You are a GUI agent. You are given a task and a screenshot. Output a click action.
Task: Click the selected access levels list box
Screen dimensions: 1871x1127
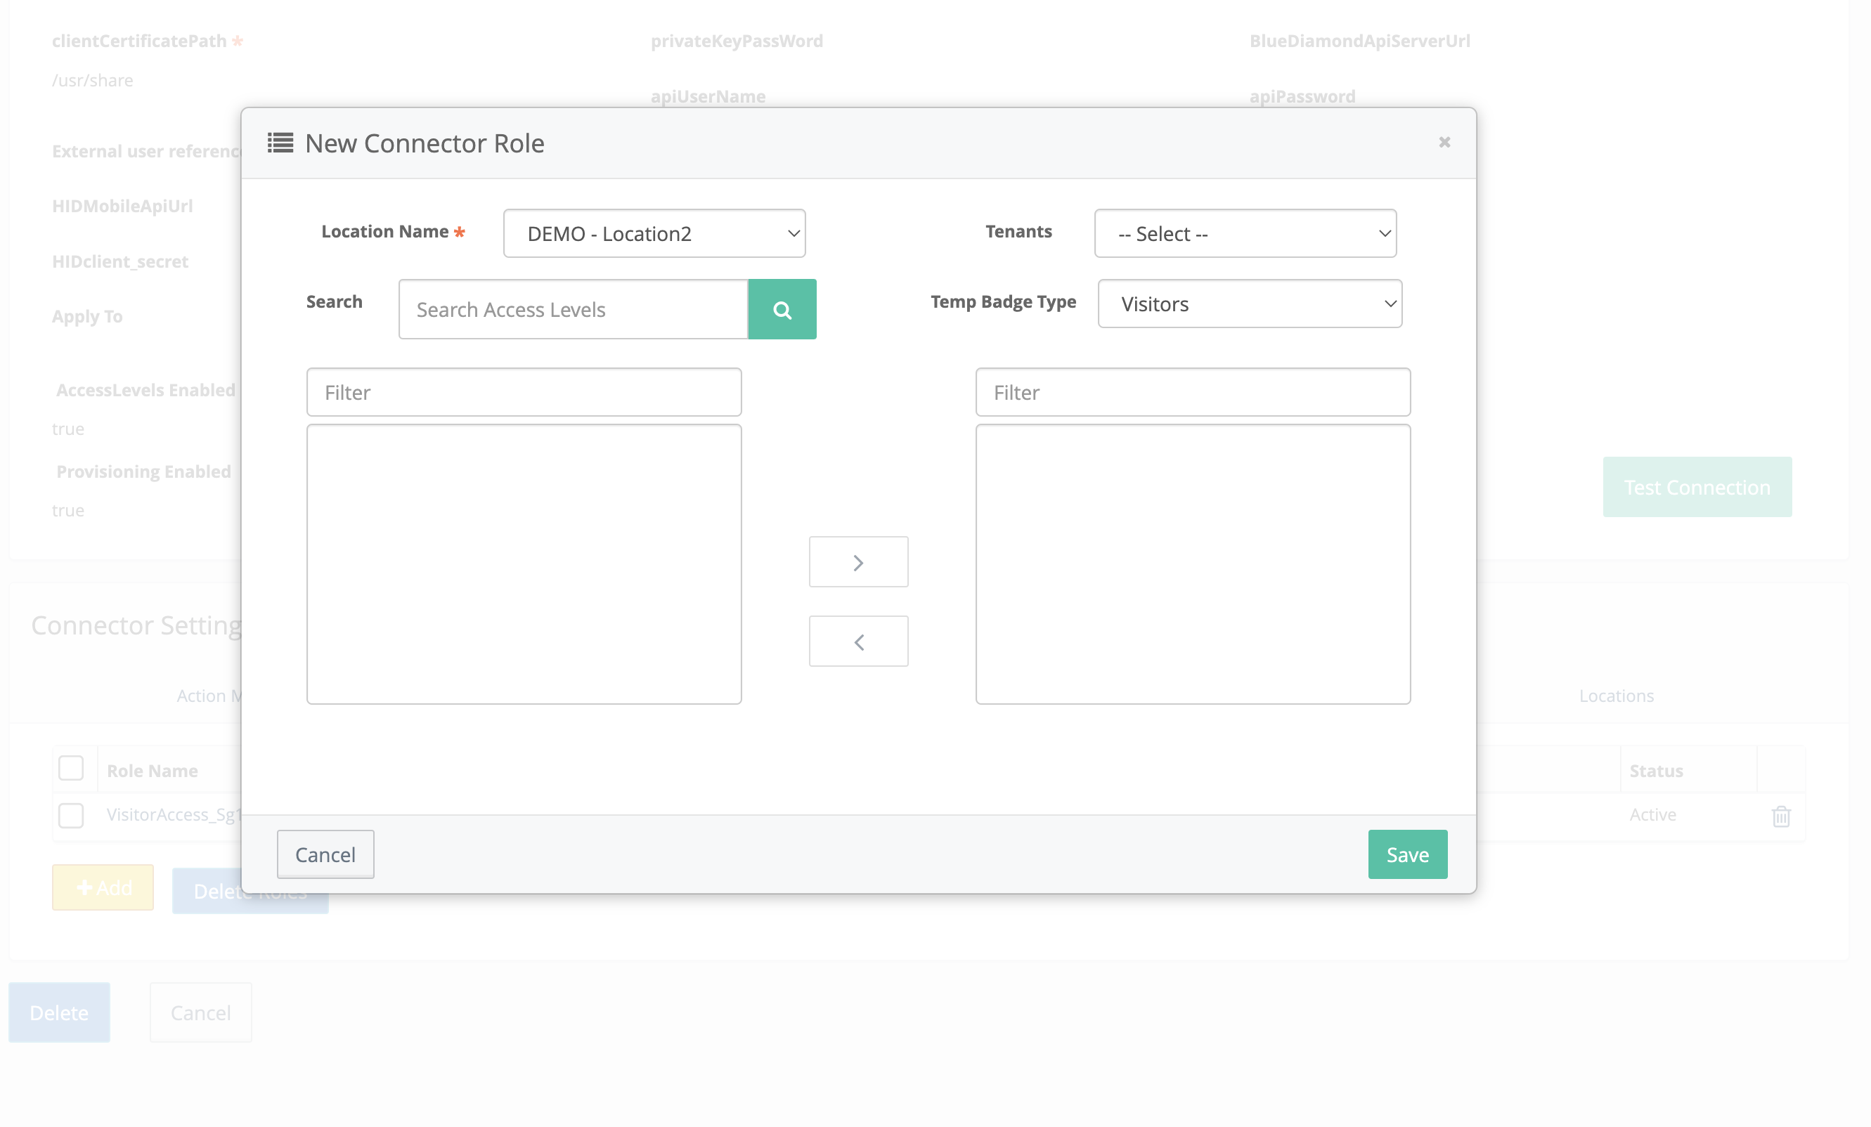pos(1193,564)
